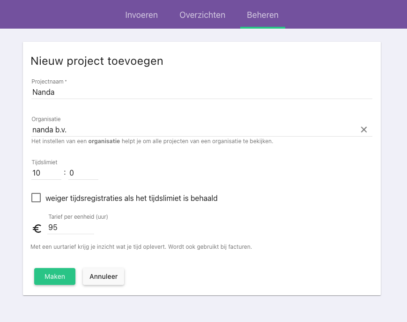407x322 pixels.
Task: Click the Tijdslimiet label
Action: pos(44,162)
